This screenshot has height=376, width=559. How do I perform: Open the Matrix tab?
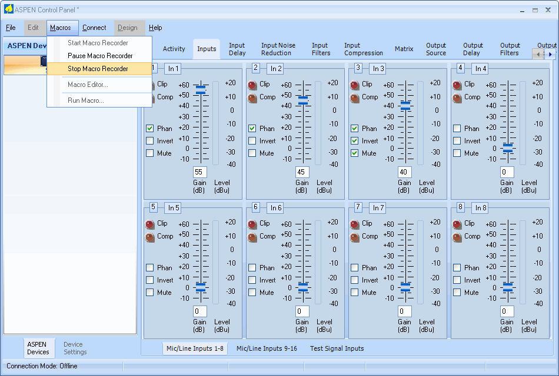(x=404, y=49)
